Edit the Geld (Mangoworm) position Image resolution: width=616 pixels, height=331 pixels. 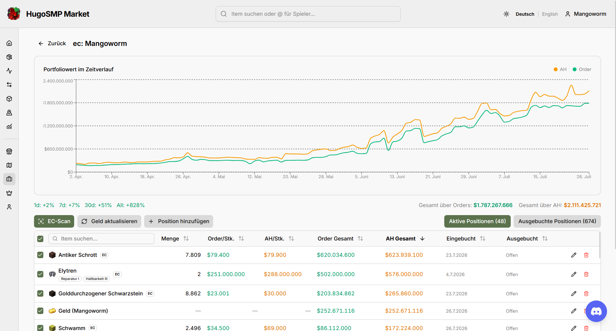pos(574,311)
